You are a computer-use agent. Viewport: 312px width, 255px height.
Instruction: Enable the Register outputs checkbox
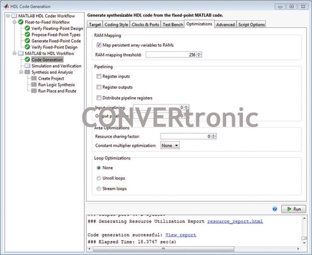click(99, 87)
